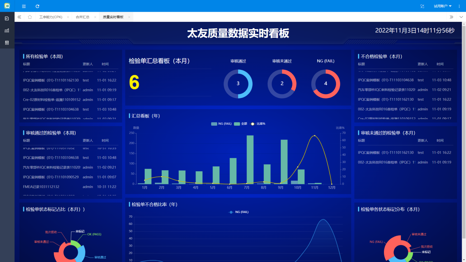Viewport: 466px width, 262px height.
Task: Click 未标记 label in right pie chart
Action: [x=426, y=252]
